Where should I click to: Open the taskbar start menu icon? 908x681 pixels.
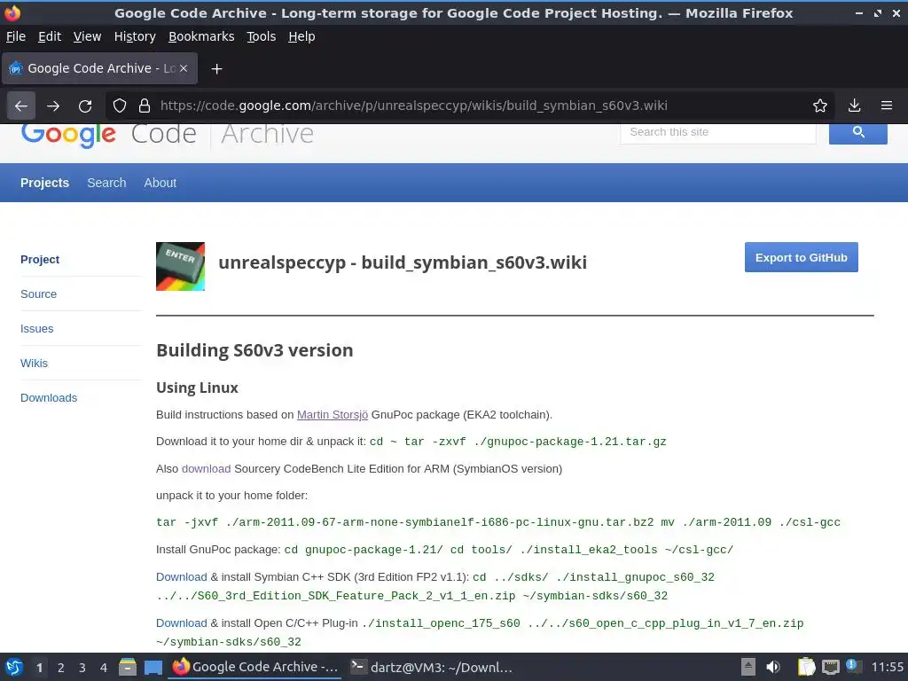(x=14, y=667)
